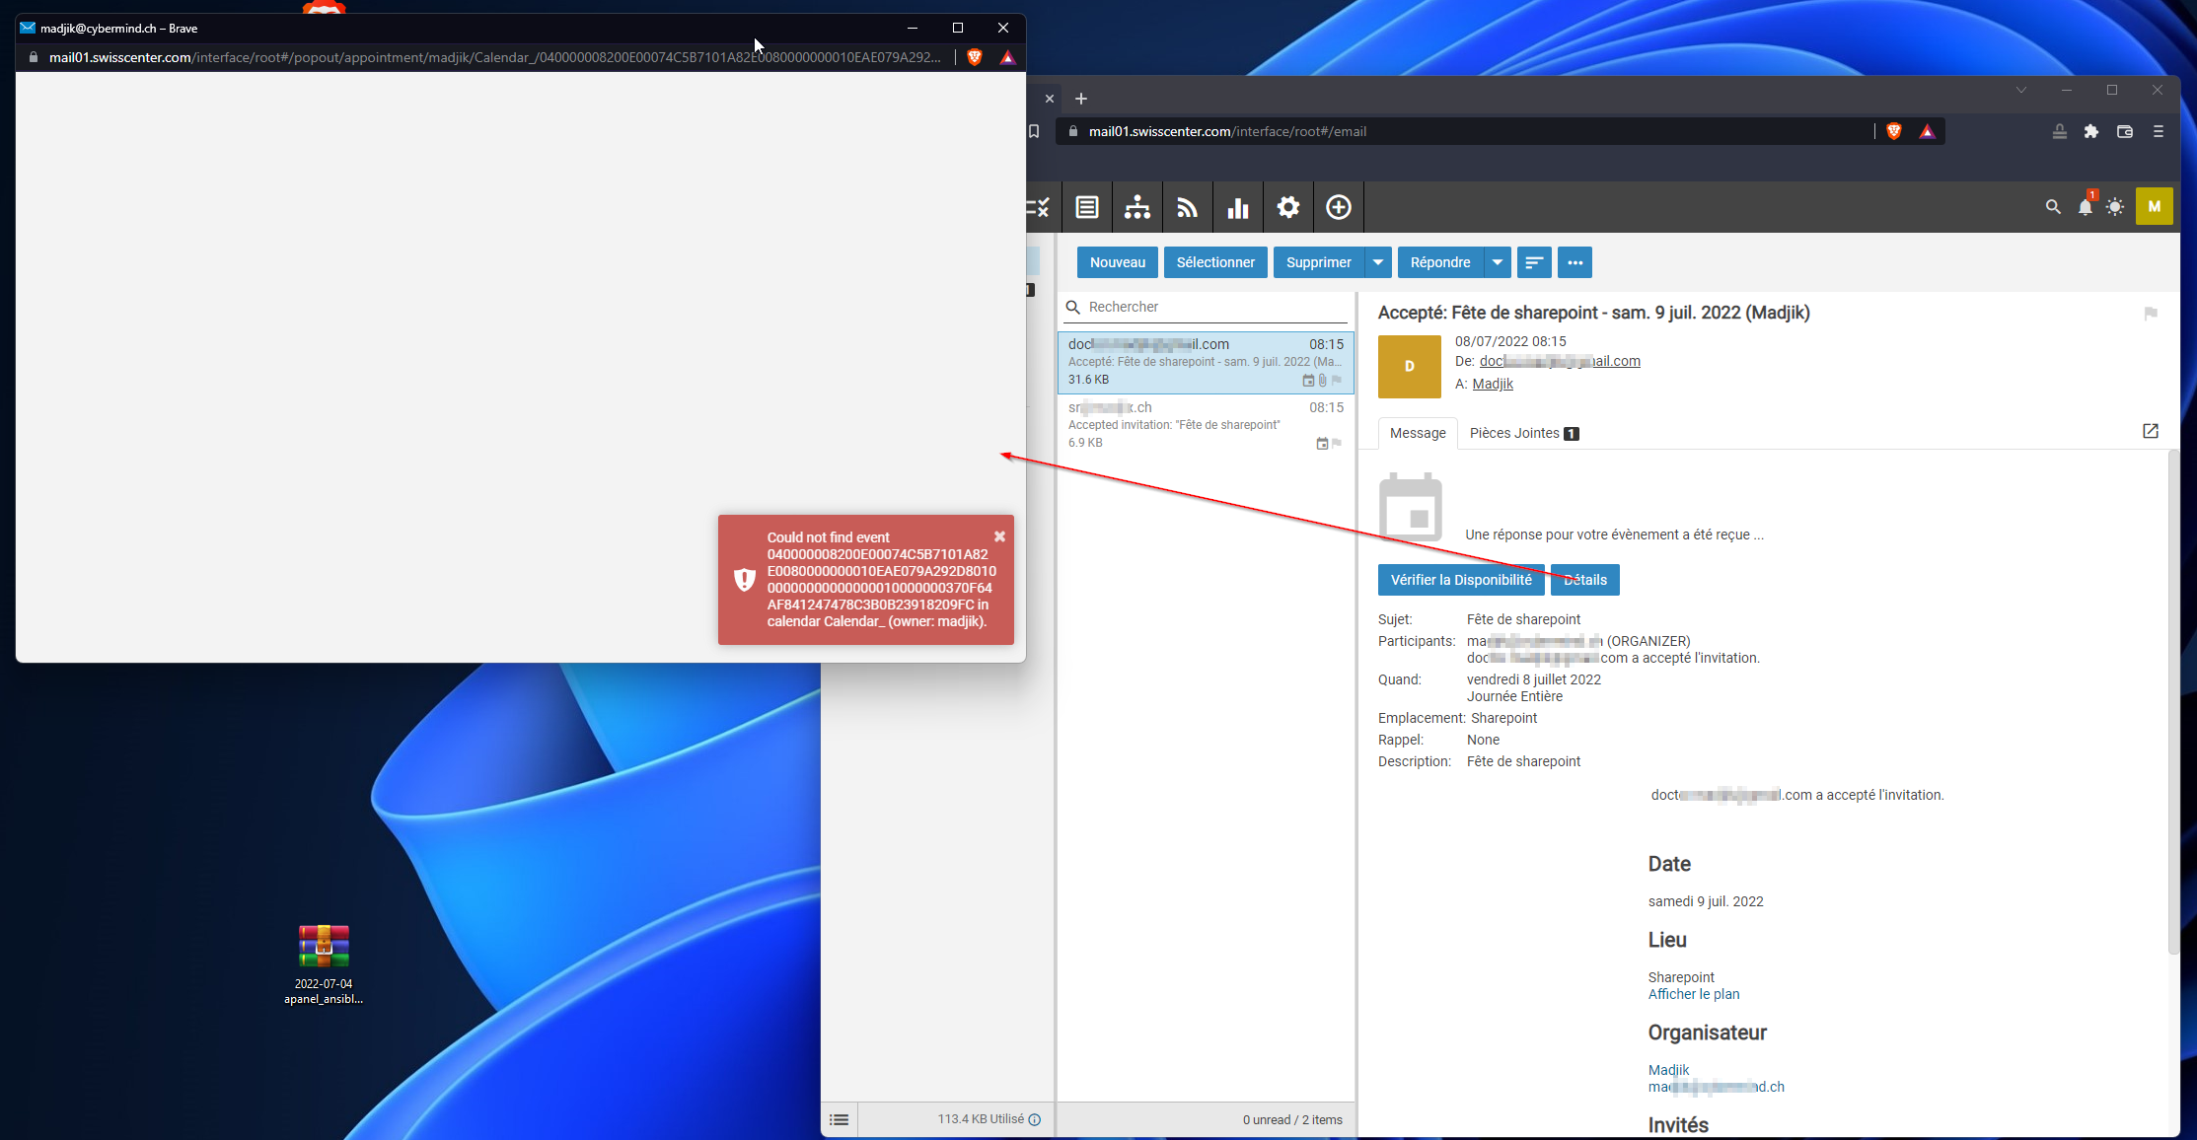Open the settings gear icon

(1288, 207)
